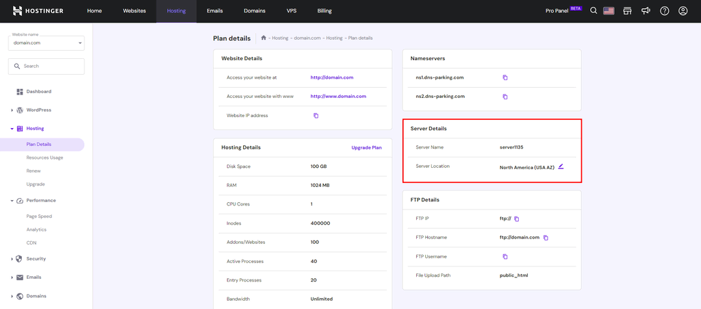Viewport: 701px width, 309px height.
Task: Expand the Security sidebar section
Action: pyautogui.click(x=12, y=259)
